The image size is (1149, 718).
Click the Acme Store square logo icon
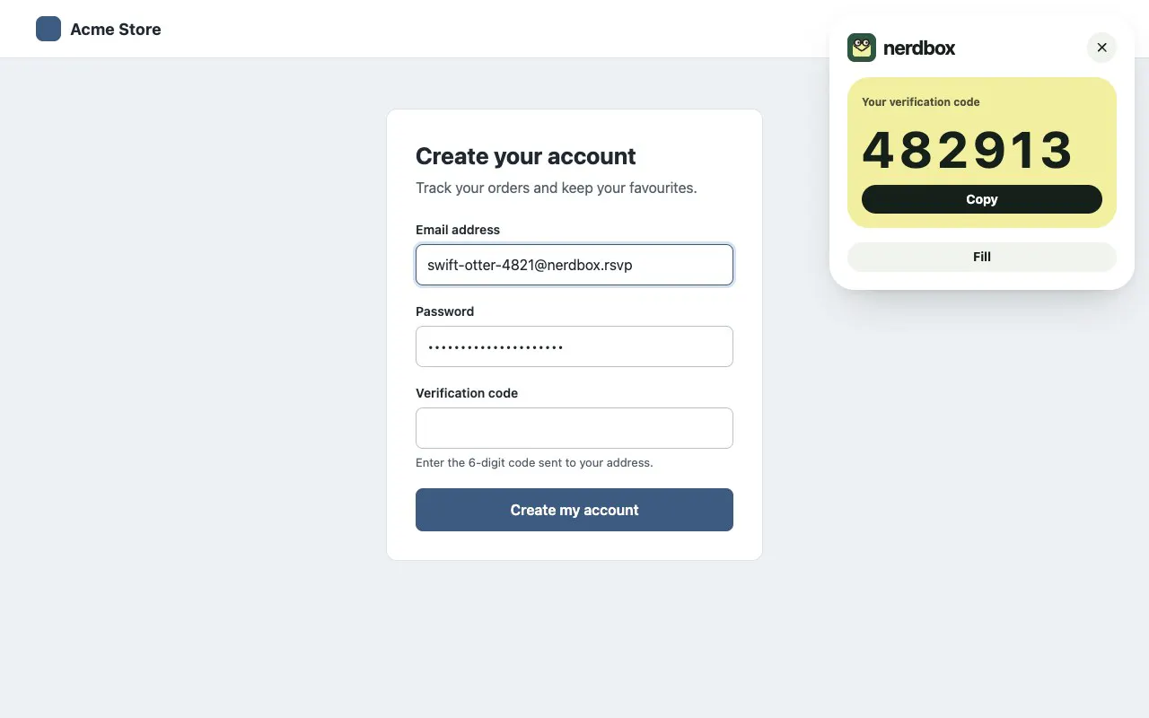(x=48, y=29)
